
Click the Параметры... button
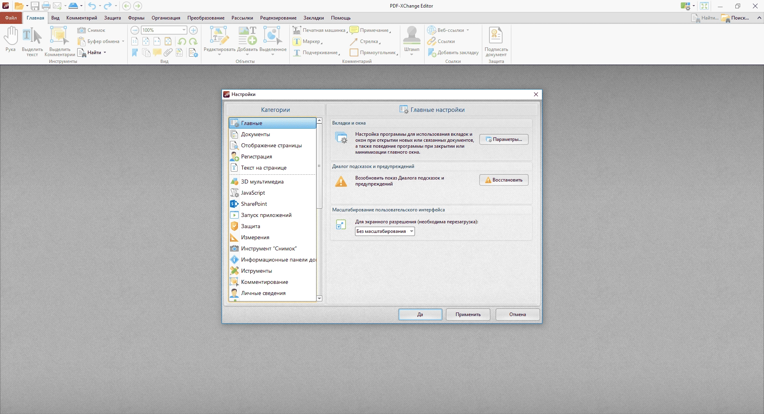coord(504,139)
